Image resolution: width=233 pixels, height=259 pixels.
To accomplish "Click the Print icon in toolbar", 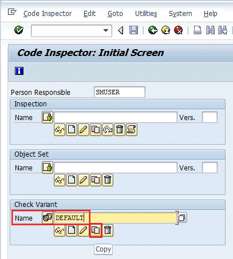I will click(198, 30).
